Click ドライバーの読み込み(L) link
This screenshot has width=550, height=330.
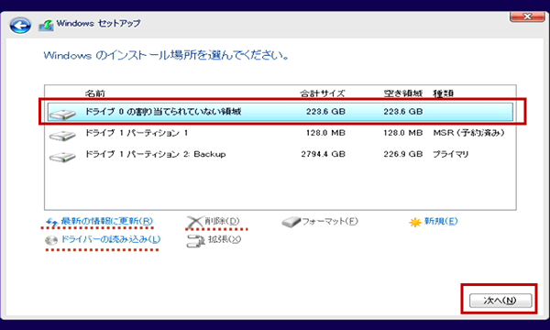tap(111, 239)
